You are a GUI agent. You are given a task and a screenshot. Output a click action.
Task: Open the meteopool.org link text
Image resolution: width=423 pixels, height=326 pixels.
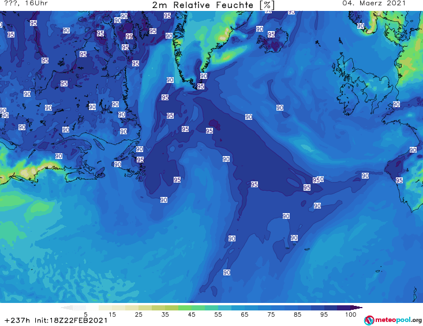398,320
